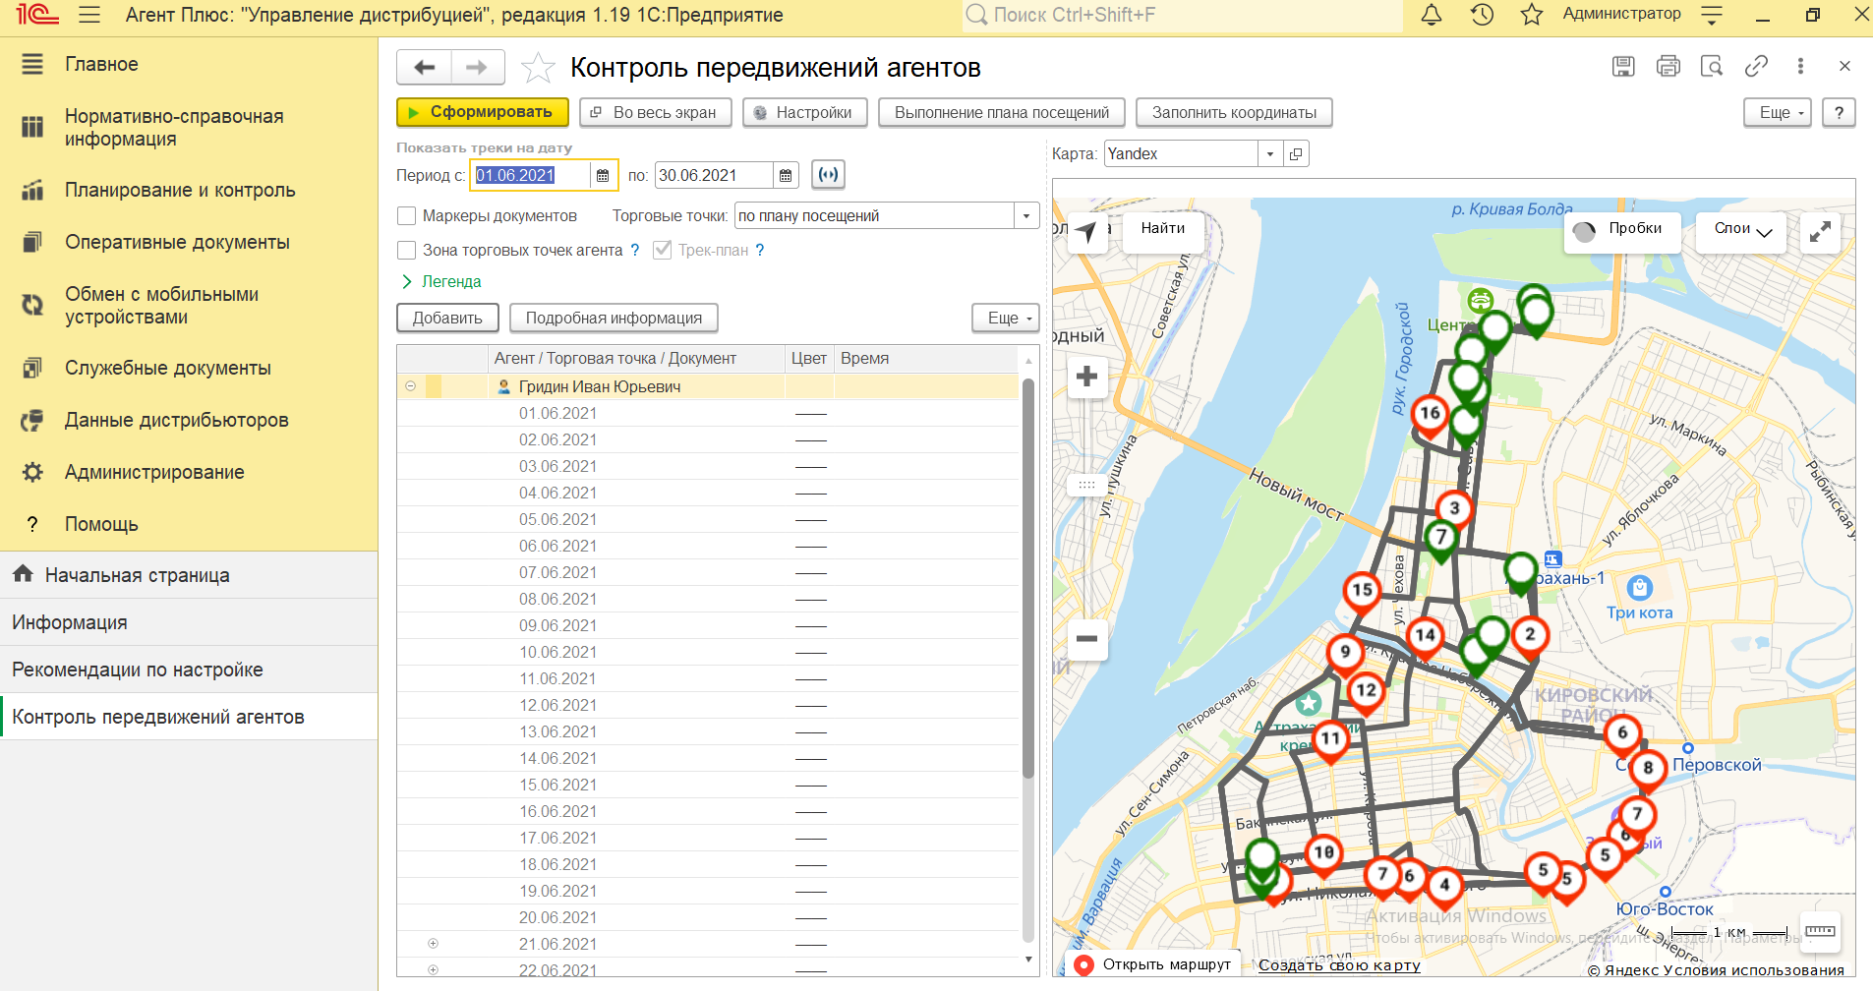Expand the 22.06.2021 row
Screen dimensions: 1873x991
coord(433,970)
